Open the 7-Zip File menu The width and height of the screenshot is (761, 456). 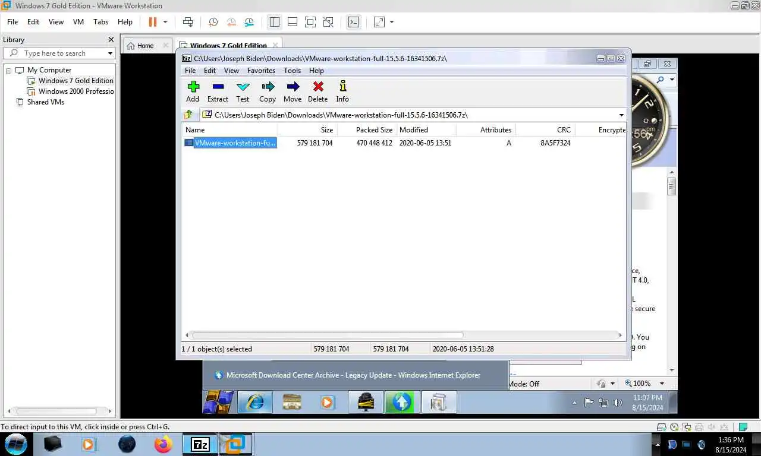point(190,70)
